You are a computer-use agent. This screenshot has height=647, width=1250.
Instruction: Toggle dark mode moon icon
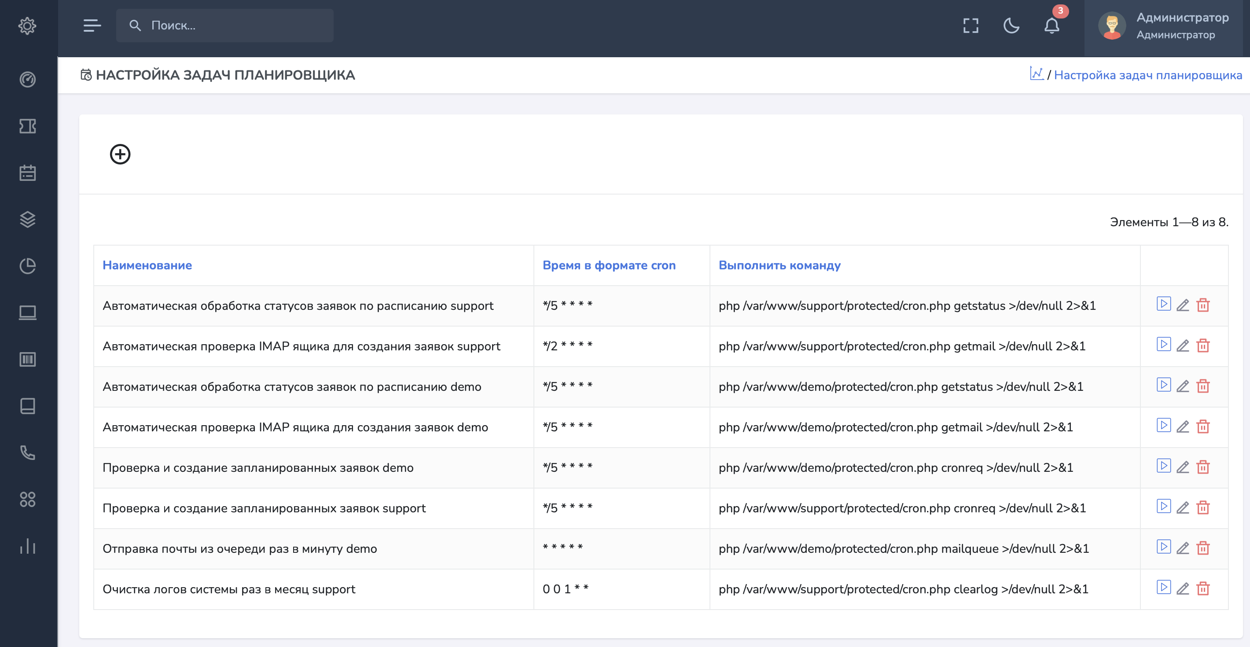(1011, 26)
